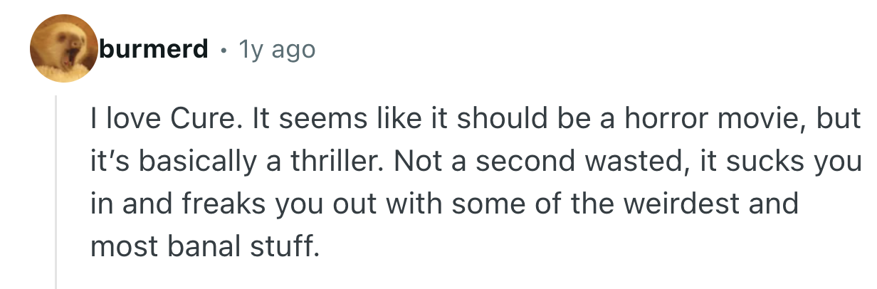Collapse the comment using the vertical thread line

click(56, 192)
